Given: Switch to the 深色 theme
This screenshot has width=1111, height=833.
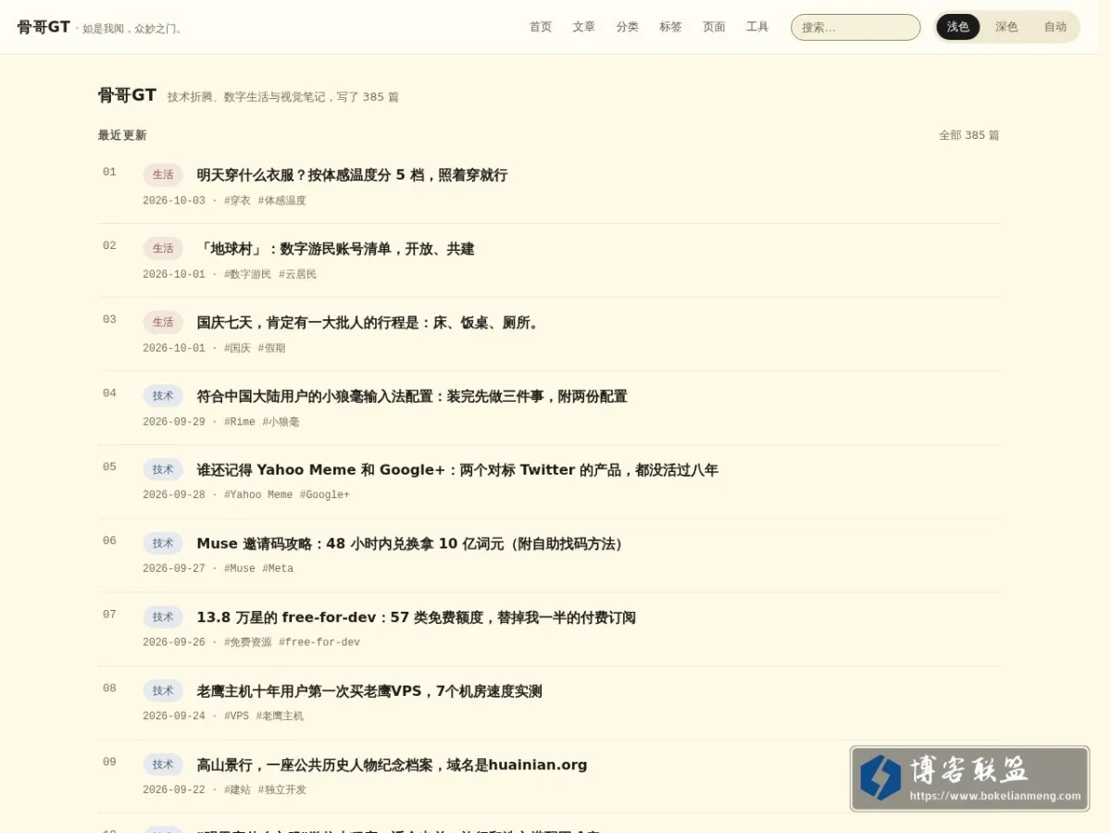Looking at the screenshot, I should coord(1006,27).
